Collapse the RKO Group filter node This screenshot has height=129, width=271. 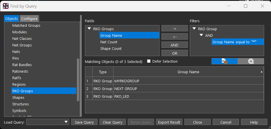pyautogui.click(x=194, y=29)
